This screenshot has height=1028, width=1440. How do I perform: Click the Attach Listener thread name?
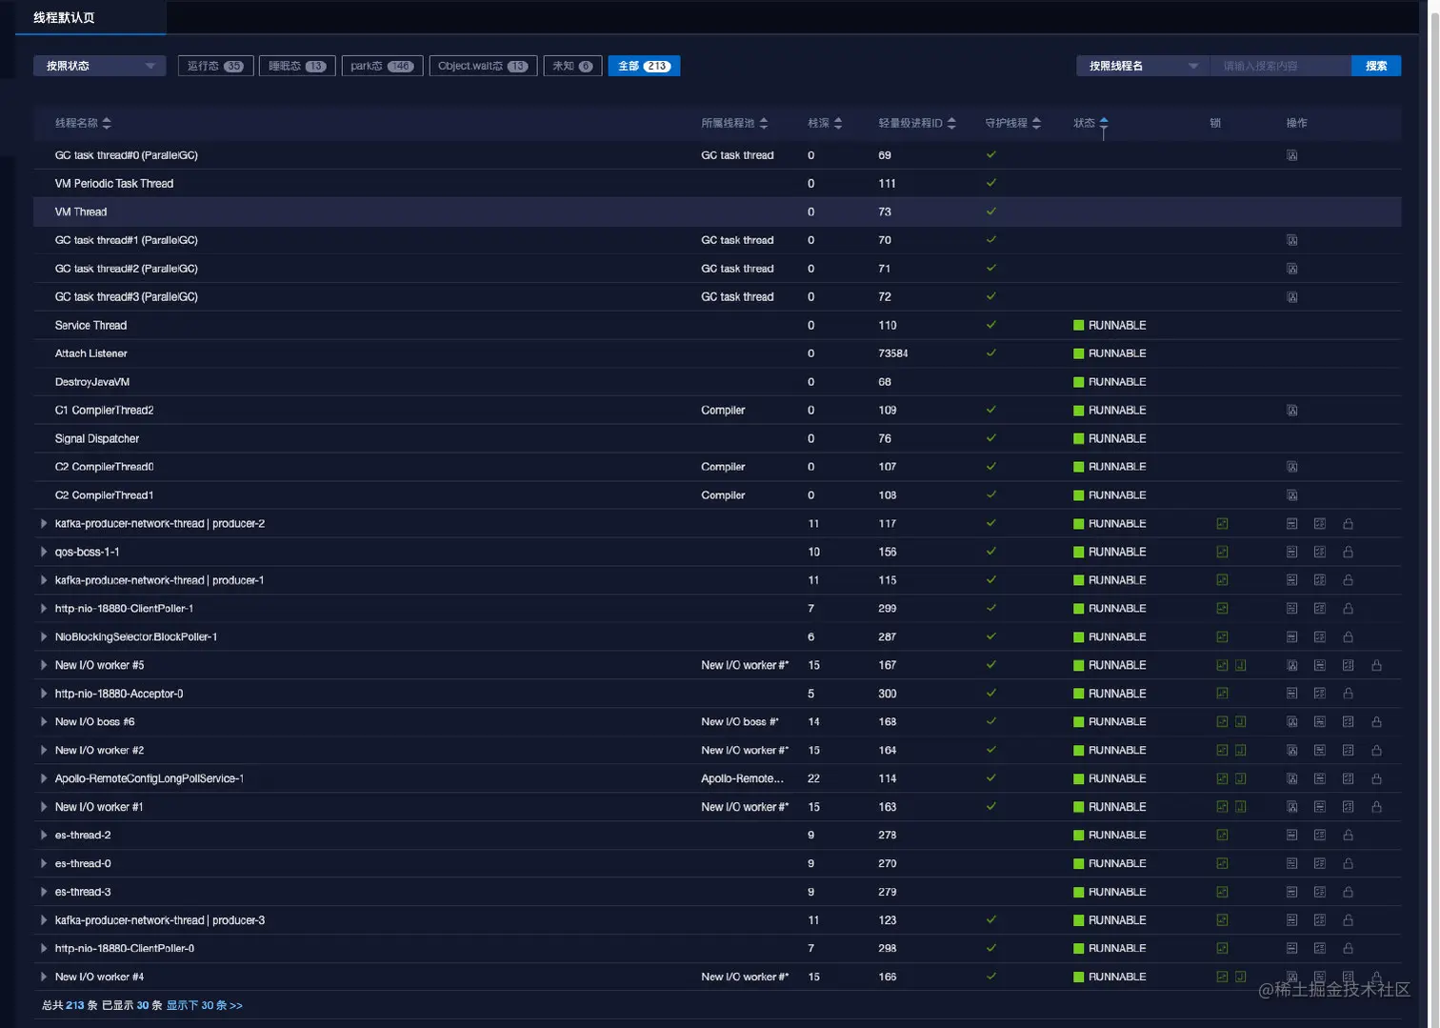(x=90, y=353)
